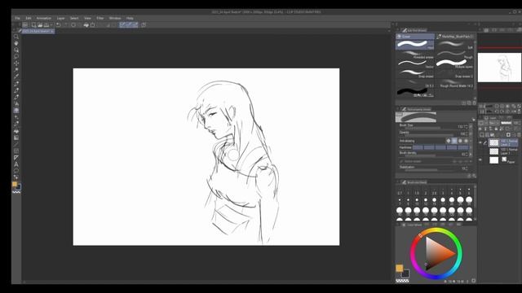522x293 pixels.
Task: Click the Brush Size slider
Action: click(430, 129)
